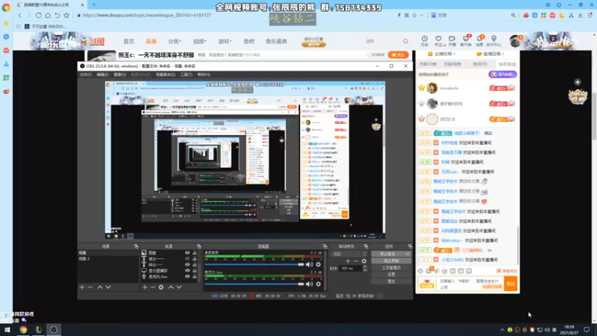Adjust transition duration stepper arrows

[365, 268]
